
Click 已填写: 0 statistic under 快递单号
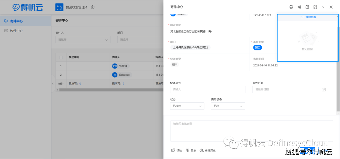(x=75, y=83)
